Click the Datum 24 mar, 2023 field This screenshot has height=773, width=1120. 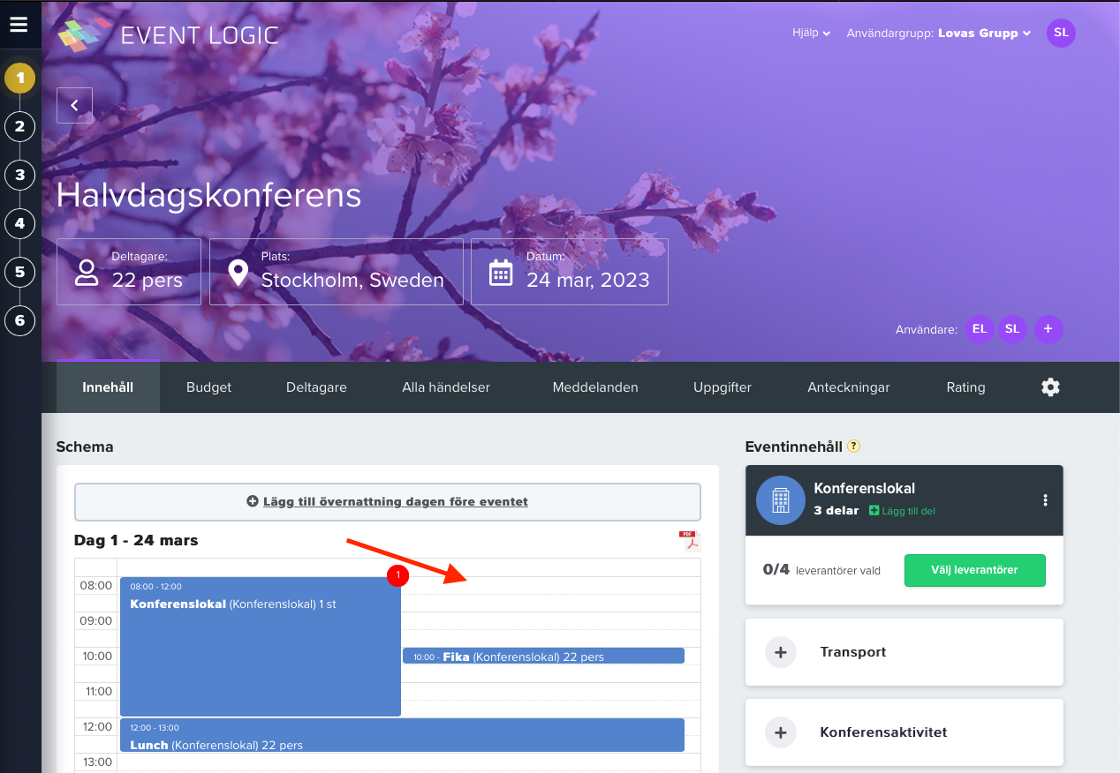coord(570,272)
